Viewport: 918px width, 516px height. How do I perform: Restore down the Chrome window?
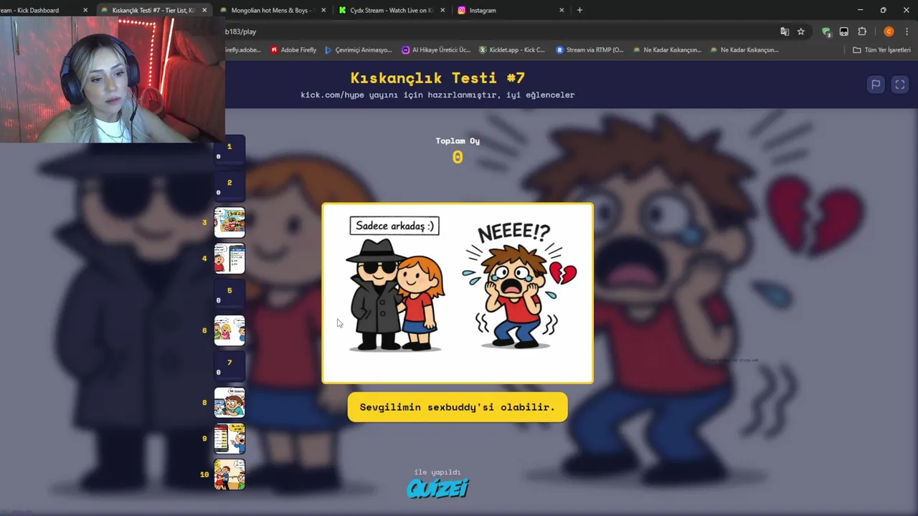pos(883,10)
